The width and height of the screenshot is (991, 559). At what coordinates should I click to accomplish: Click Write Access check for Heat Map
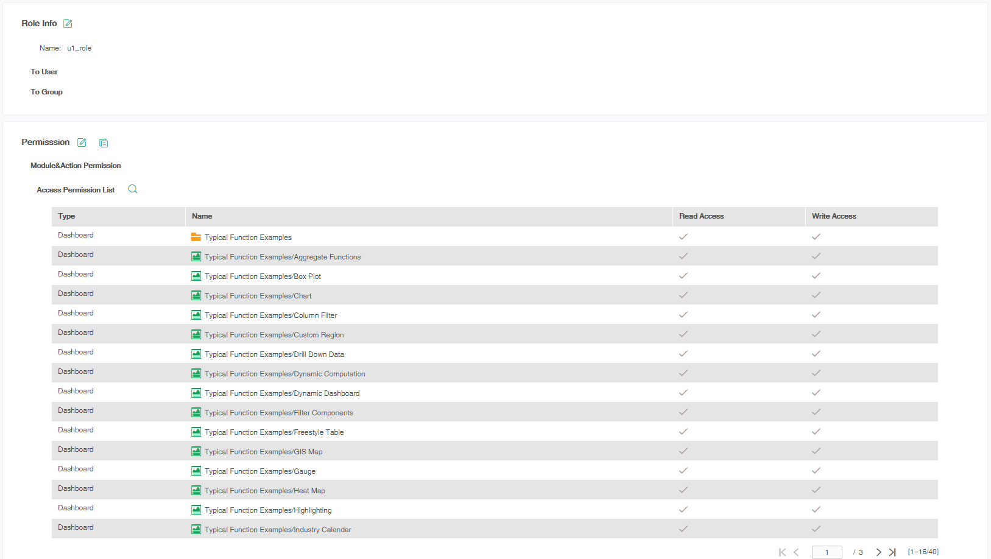pyautogui.click(x=816, y=490)
